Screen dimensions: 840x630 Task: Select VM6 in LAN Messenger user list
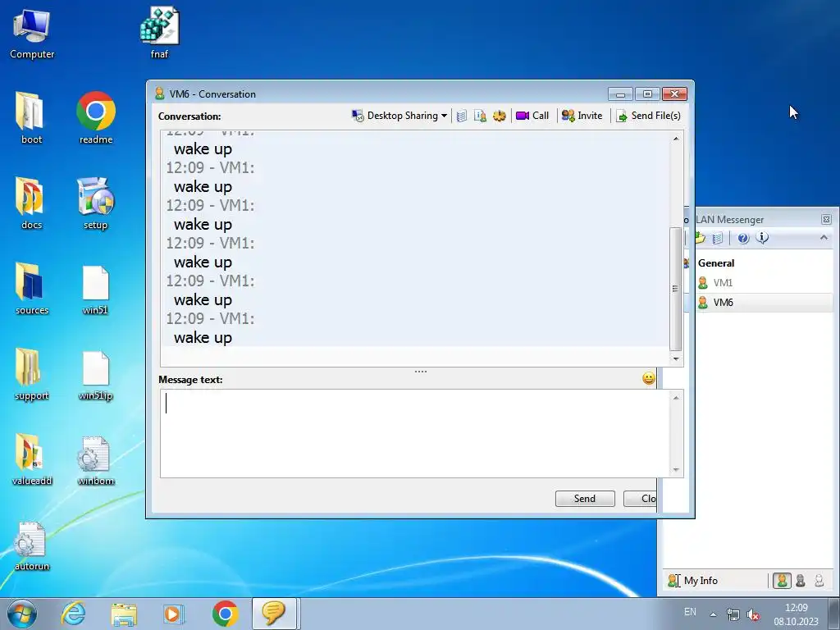tap(723, 303)
